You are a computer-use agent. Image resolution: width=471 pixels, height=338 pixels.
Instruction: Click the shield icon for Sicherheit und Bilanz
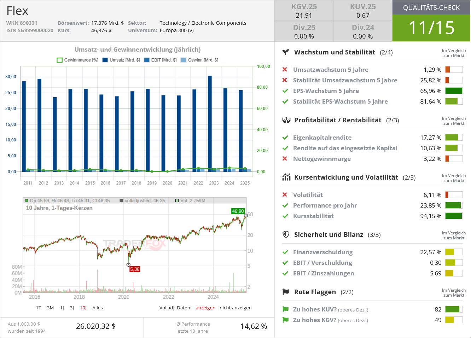[x=286, y=234]
